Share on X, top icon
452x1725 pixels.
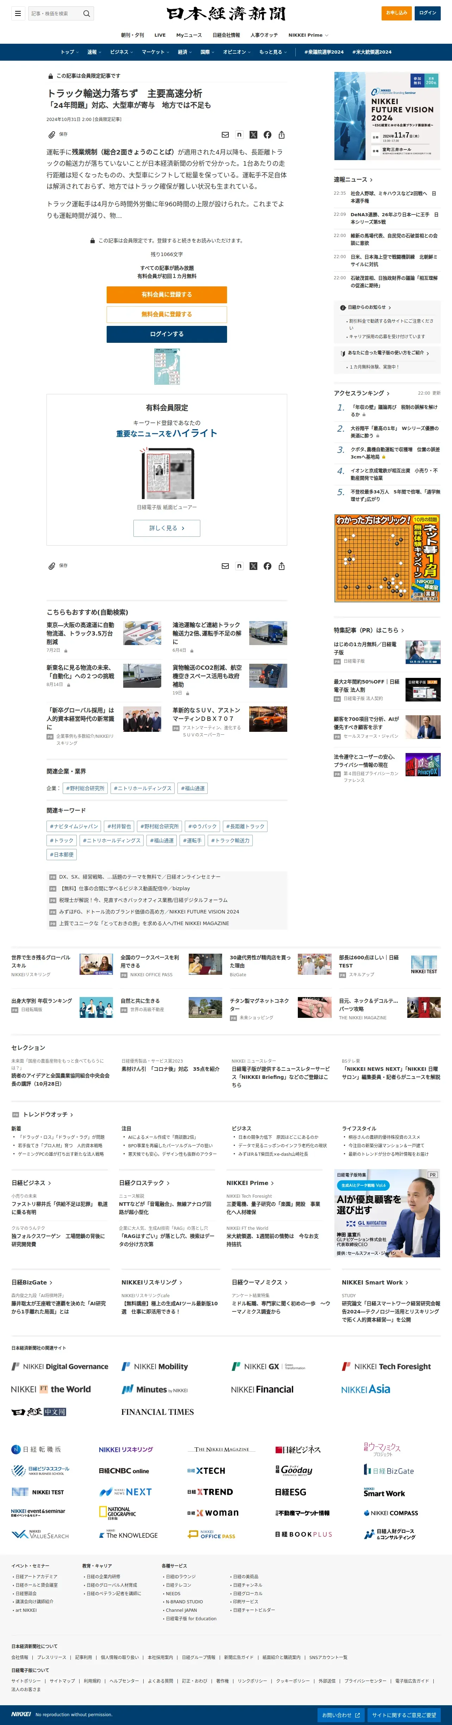(x=253, y=135)
